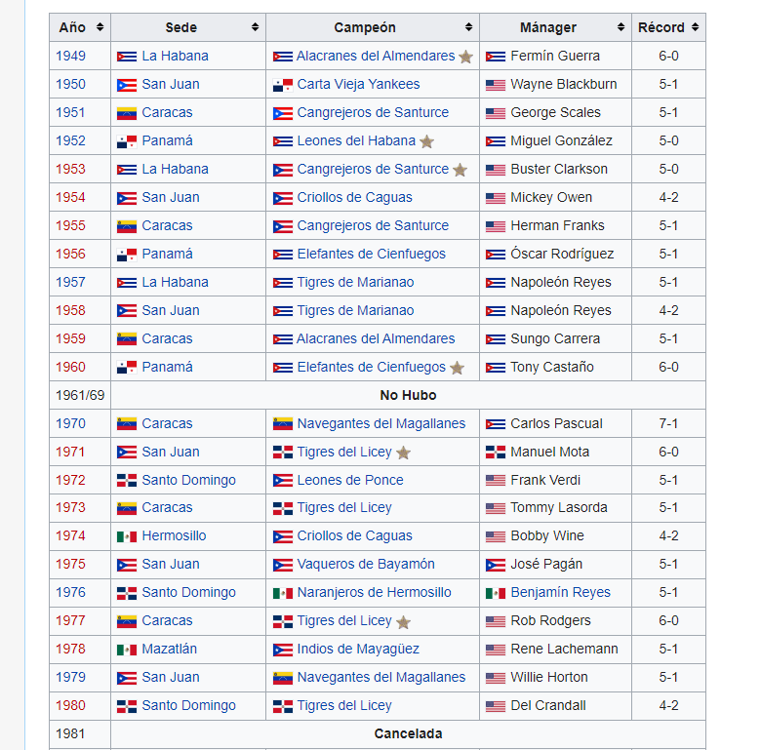Open Naranjeros de Hermosillo link

[x=374, y=592]
